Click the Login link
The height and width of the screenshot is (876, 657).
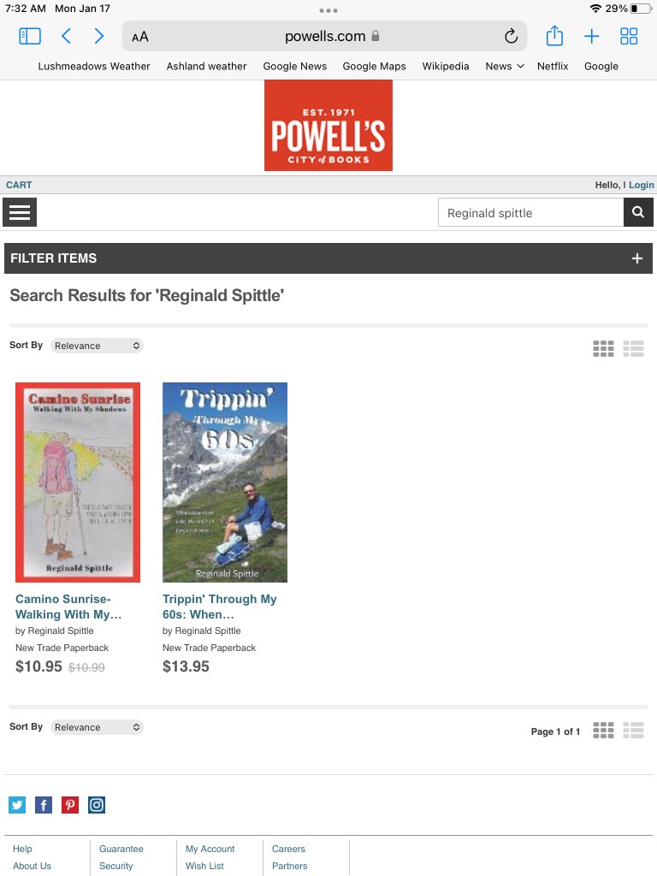click(642, 185)
